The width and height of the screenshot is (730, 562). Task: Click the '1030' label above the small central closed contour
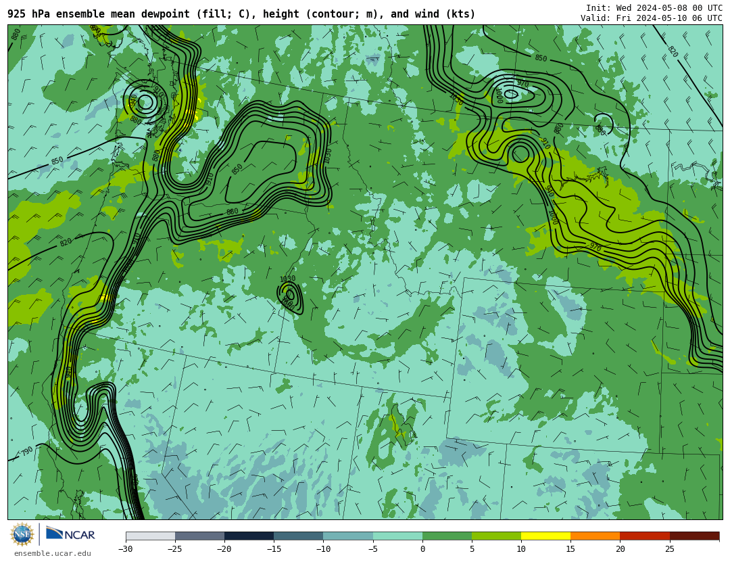click(288, 279)
